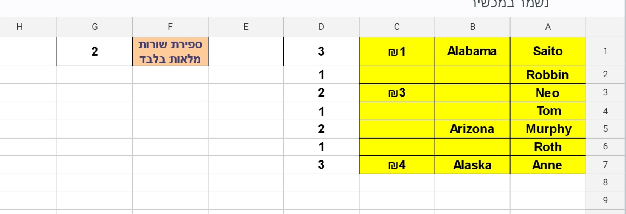Click column G header
Viewport: 626px width, 214px height.
[95, 27]
